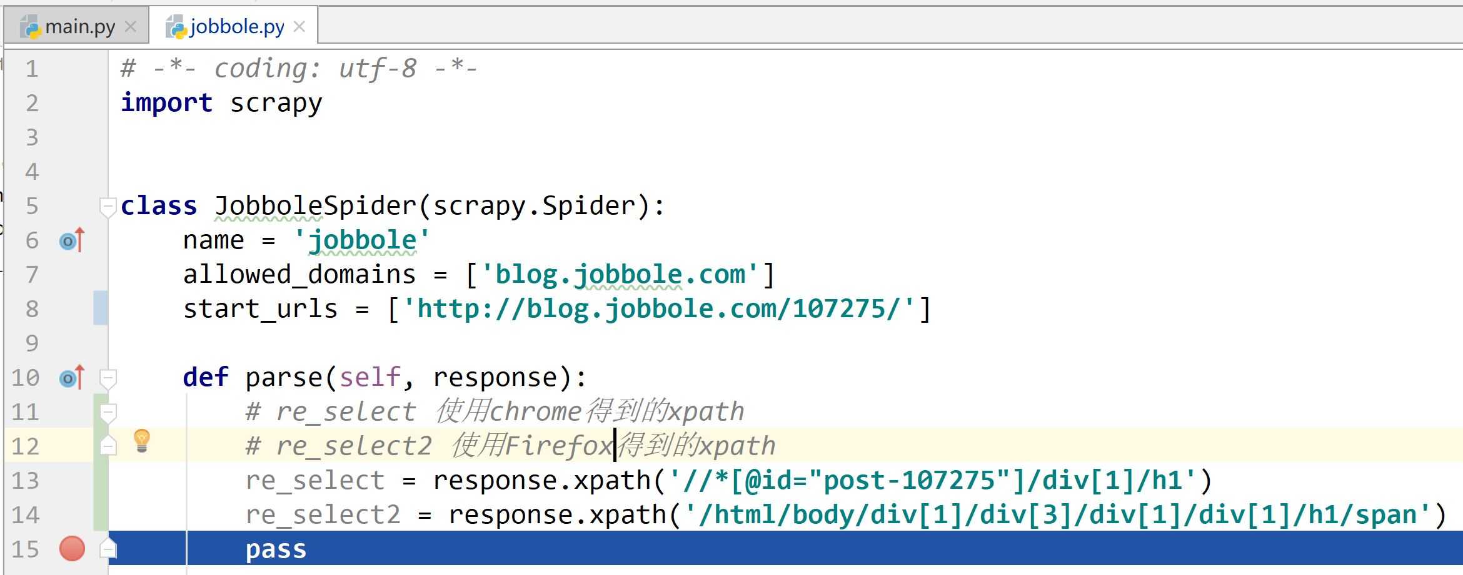Click the def keyword on line 10
1463x575 pixels.
point(206,378)
